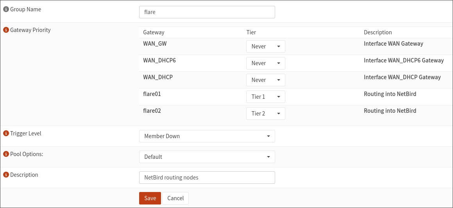Expand the Trigger Level Member Down dropdown
This screenshot has height=208, width=453.
click(x=207, y=136)
